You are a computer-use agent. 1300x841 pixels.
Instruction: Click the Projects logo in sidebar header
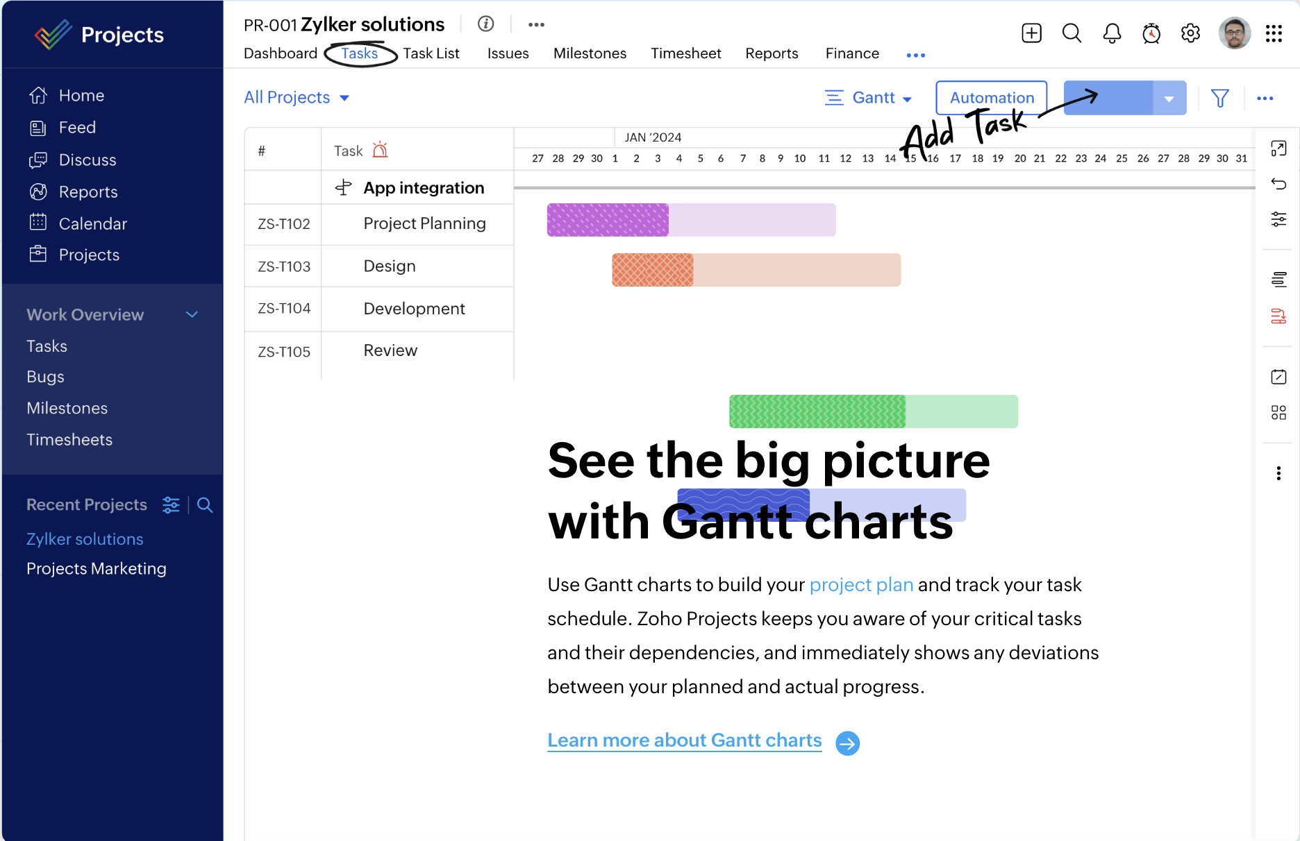point(99,34)
